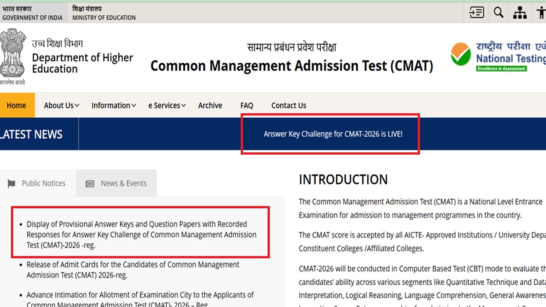
Task: Open the sitemap icon in top bar
Action: pos(520,13)
